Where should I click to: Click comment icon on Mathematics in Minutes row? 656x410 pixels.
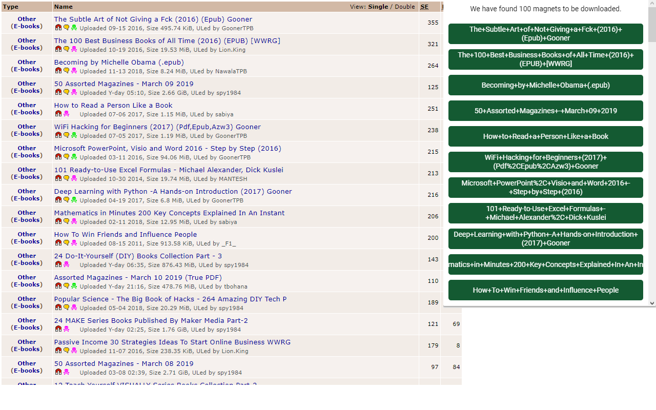click(66, 221)
